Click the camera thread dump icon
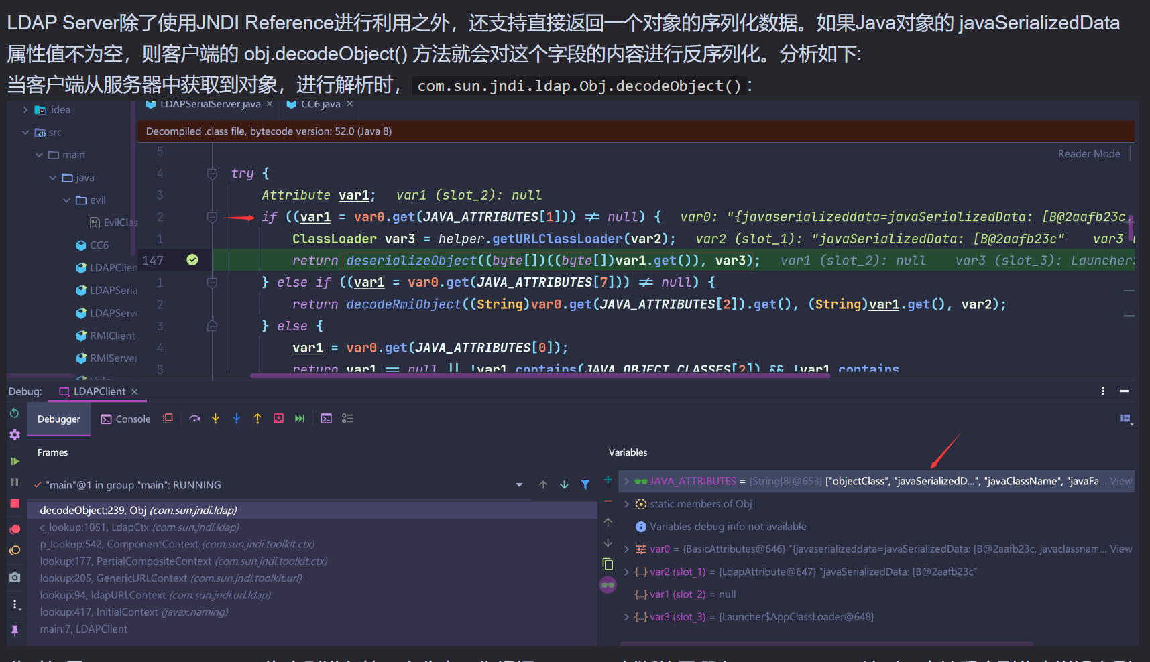Viewport: 1150px width, 662px height. (x=15, y=577)
